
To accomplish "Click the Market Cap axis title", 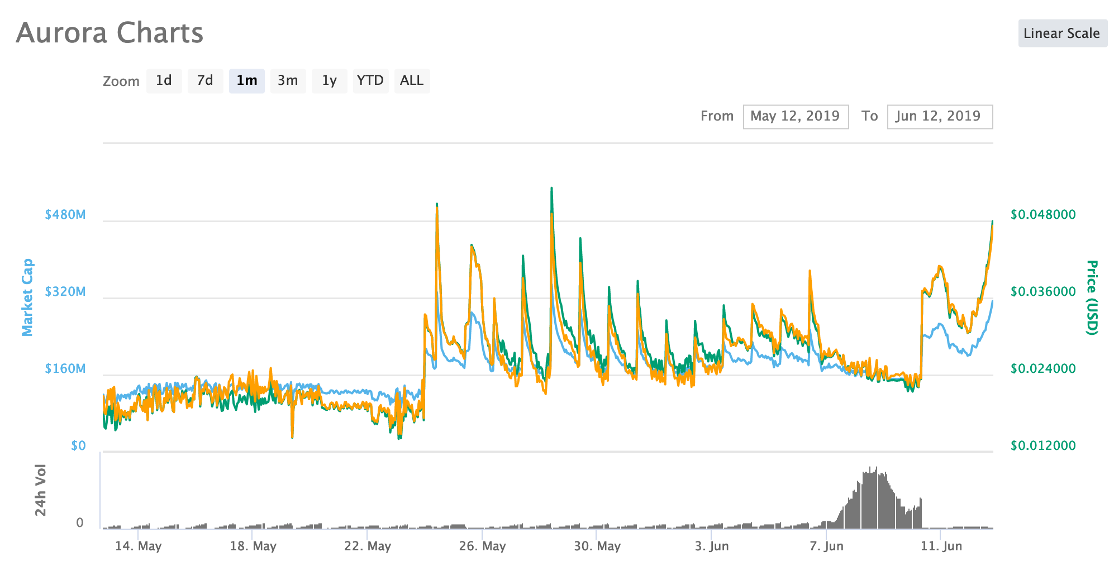I will (27, 297).
